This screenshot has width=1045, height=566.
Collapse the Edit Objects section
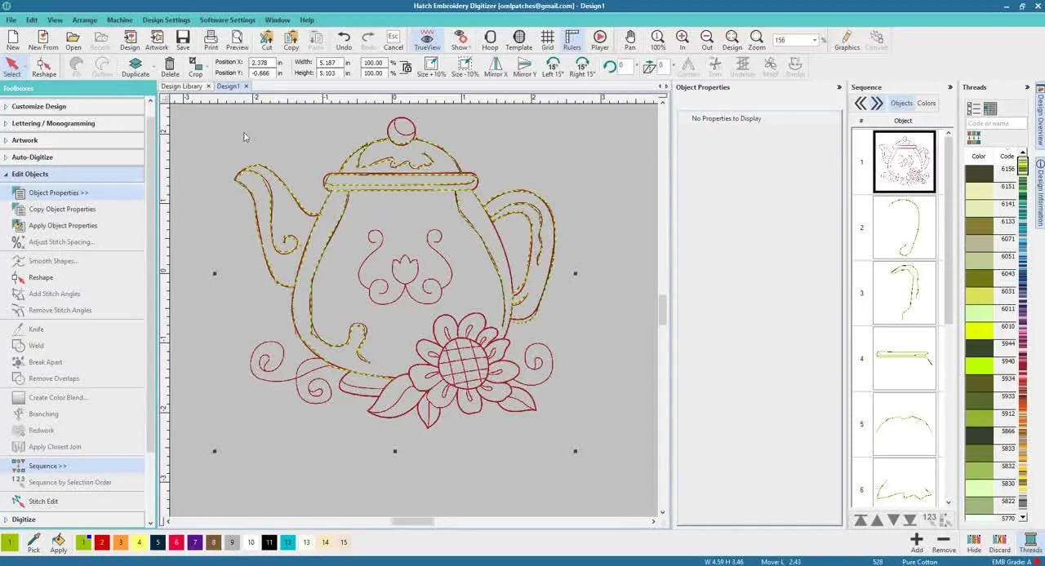(29, 174)
